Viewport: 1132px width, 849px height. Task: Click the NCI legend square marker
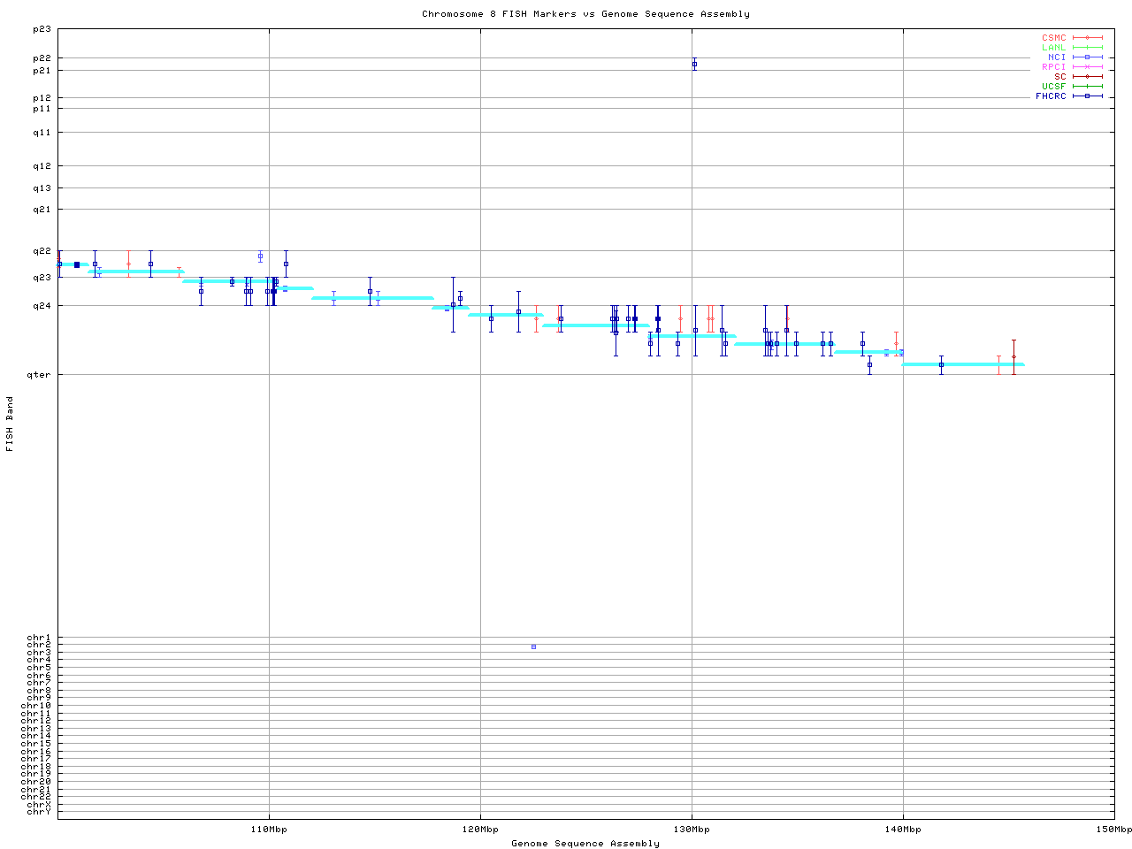[x=1087, y=57]
